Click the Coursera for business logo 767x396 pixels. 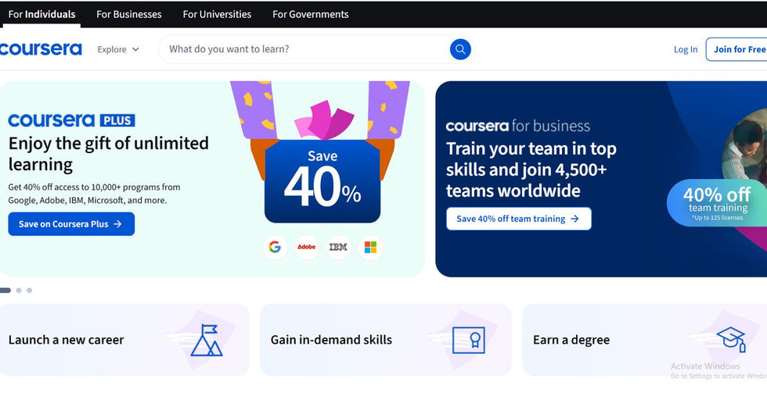click(517, 126)
